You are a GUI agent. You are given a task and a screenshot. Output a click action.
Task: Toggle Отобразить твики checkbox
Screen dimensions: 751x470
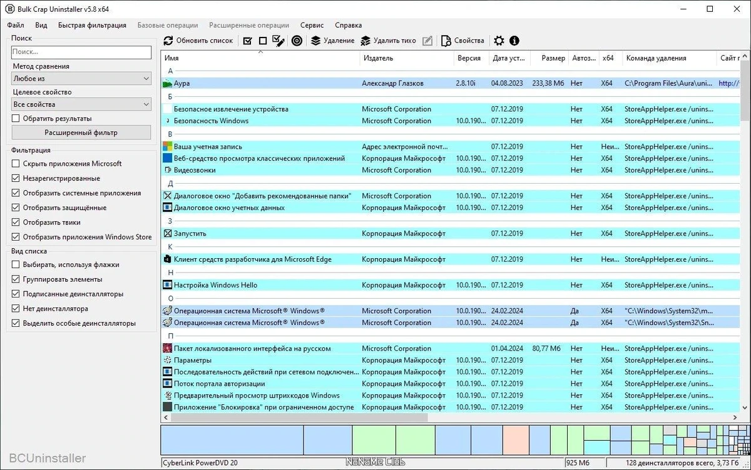pyautogui.click(x=16, y=222)
